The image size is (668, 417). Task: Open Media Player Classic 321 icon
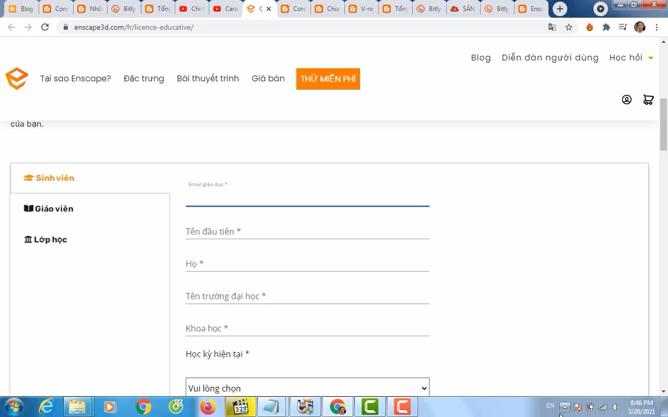tap(241, 407)
